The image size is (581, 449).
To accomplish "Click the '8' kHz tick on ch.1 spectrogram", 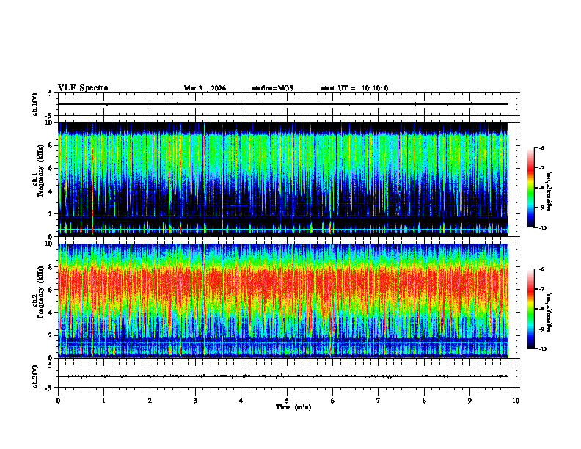I will coord(51,145).
